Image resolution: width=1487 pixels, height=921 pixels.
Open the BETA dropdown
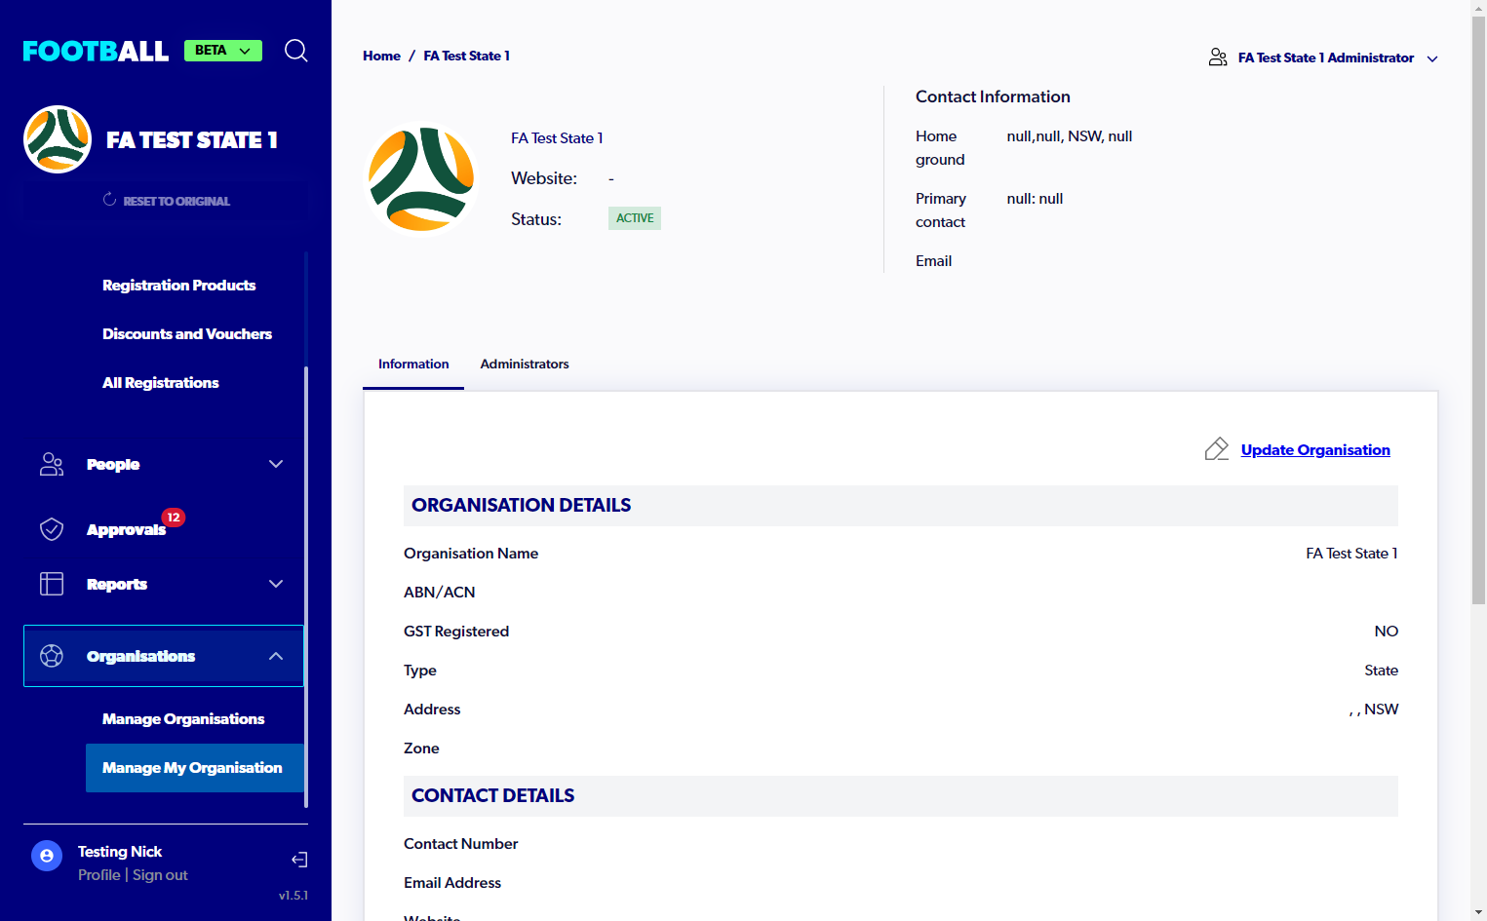pyautogui.click(x=223, y=51)
